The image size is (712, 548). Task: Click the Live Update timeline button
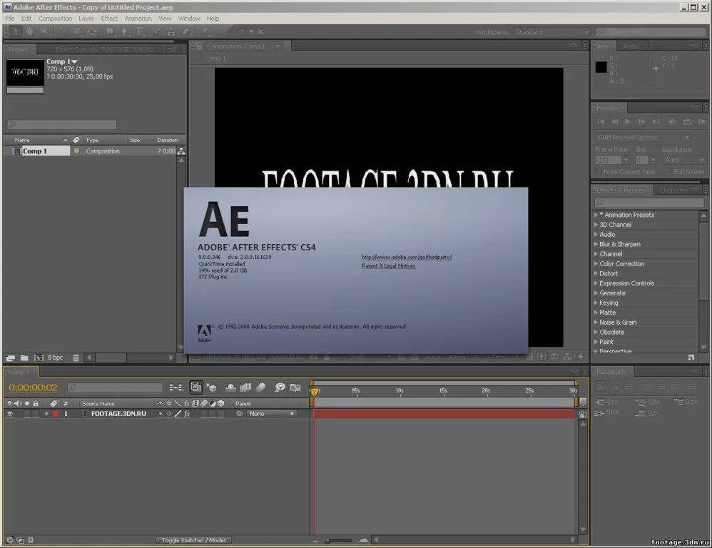pos(196,387)
